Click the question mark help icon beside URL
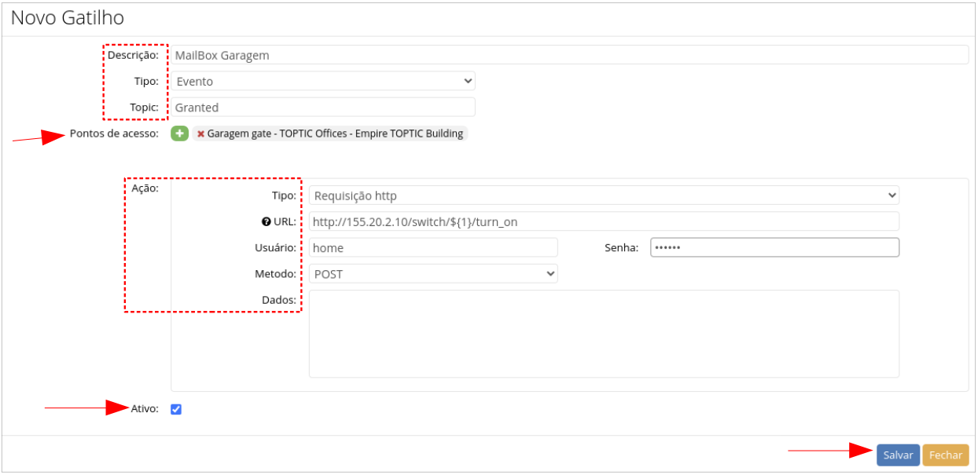Screen dimensions: 978x475 click(267, 222)
